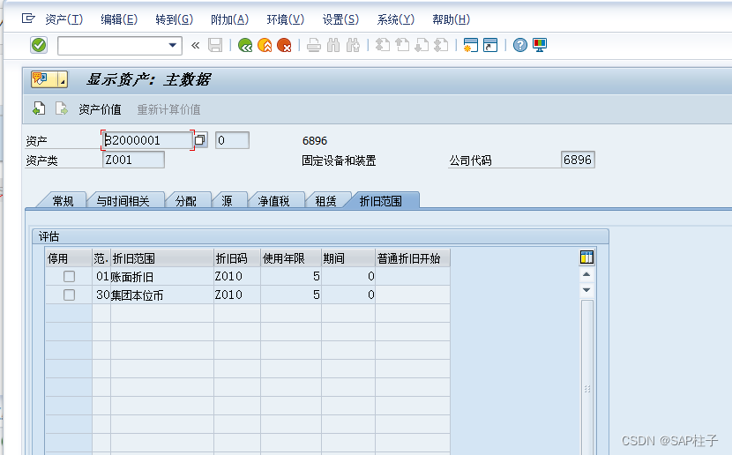The height and width of the screenshot is (455, 732).
Task: Select the 集团本位币 cell
Action: (162, 295)
